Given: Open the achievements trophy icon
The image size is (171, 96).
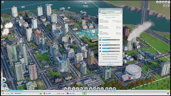Looking at the screenshot, I should click(x=163, y=2).
